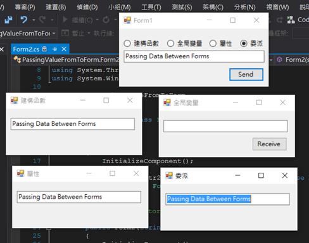309x243 pixels.
Task: Click the Send button in Form1
Action: 246,74
